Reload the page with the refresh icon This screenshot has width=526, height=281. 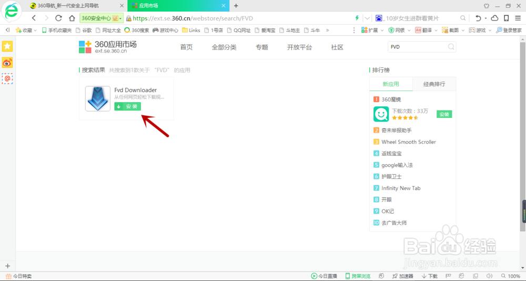click(59, 18)
